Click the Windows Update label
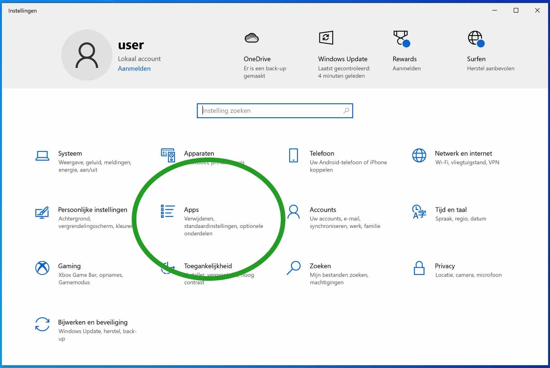The image size is (550, 368). coord(343,59)
